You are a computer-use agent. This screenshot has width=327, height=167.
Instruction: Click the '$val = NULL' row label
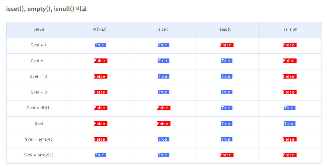pos(38,108)
